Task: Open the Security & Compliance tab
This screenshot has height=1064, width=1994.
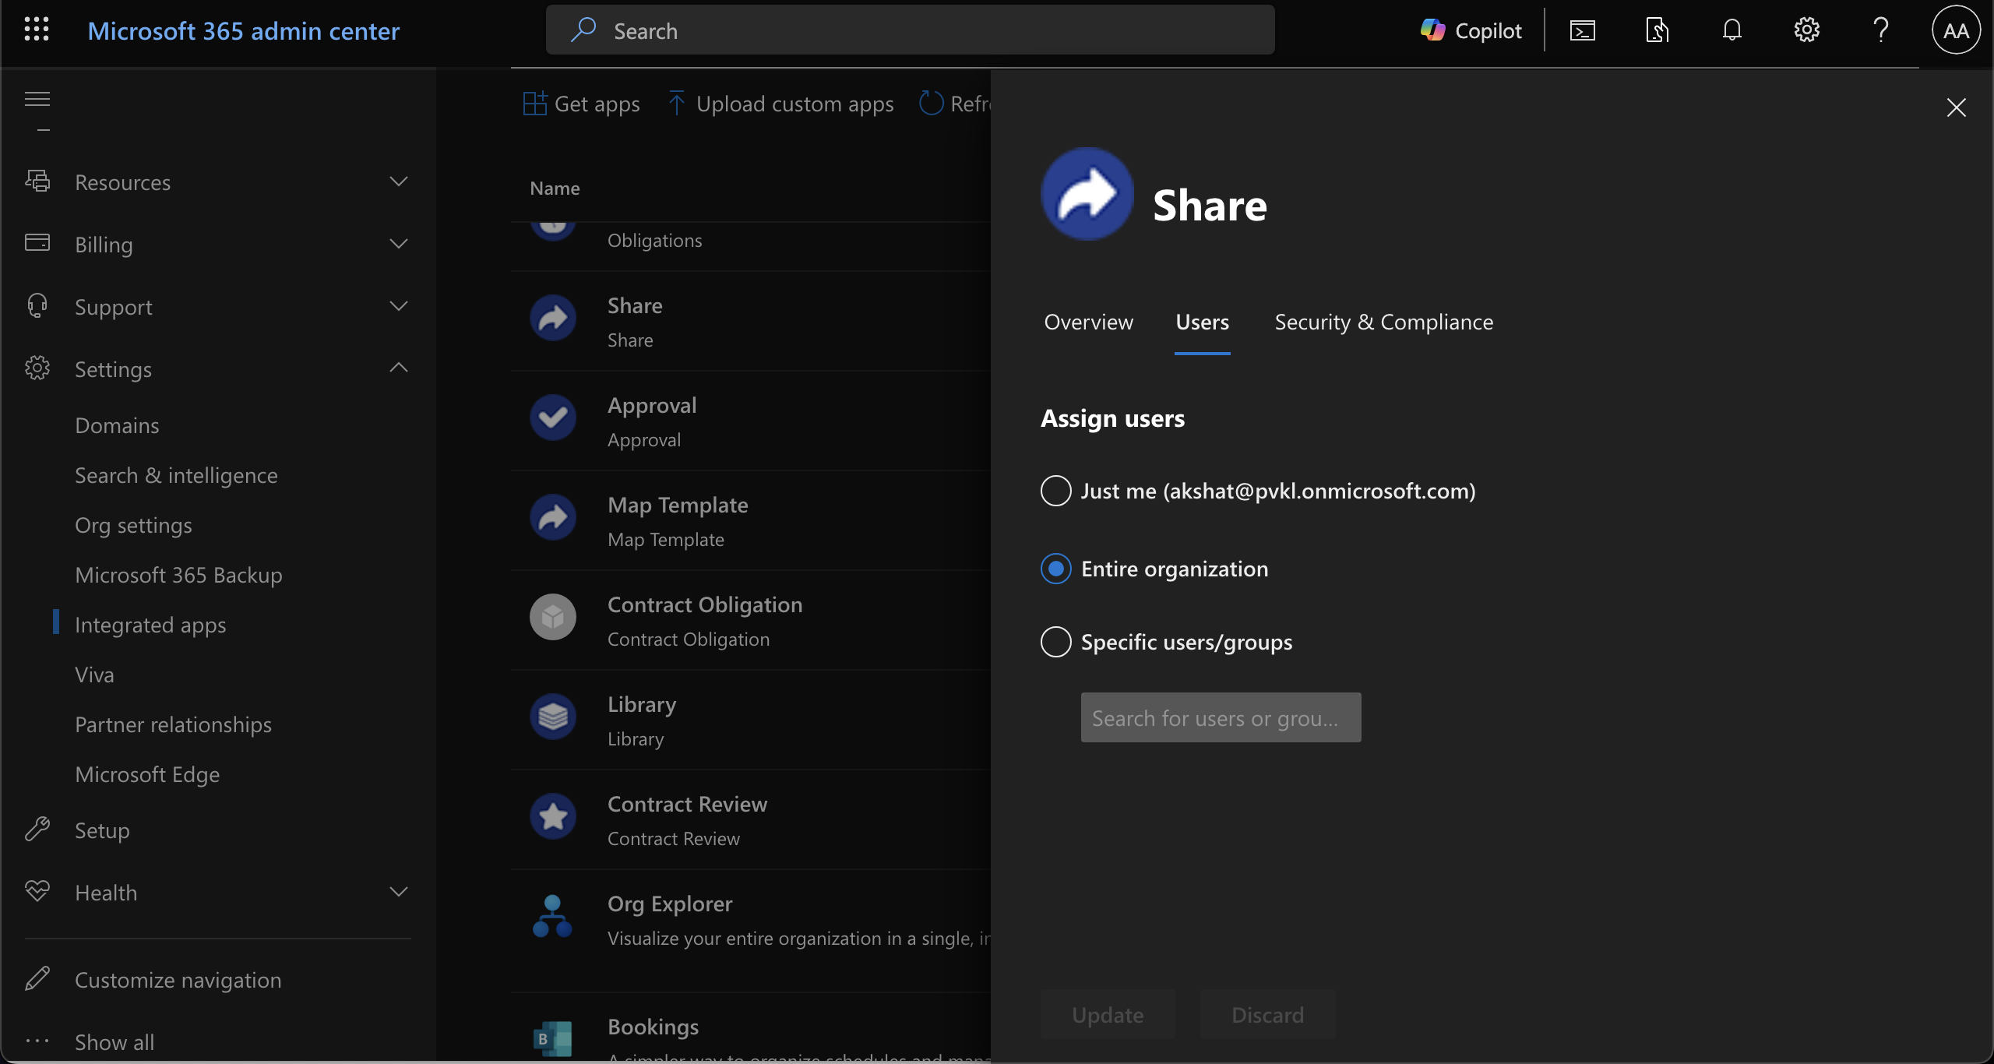Action: pos(1384,322)
